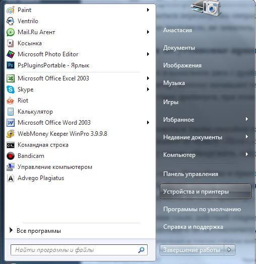Expand the Недавние документы submenu arrow

[247, 137]
